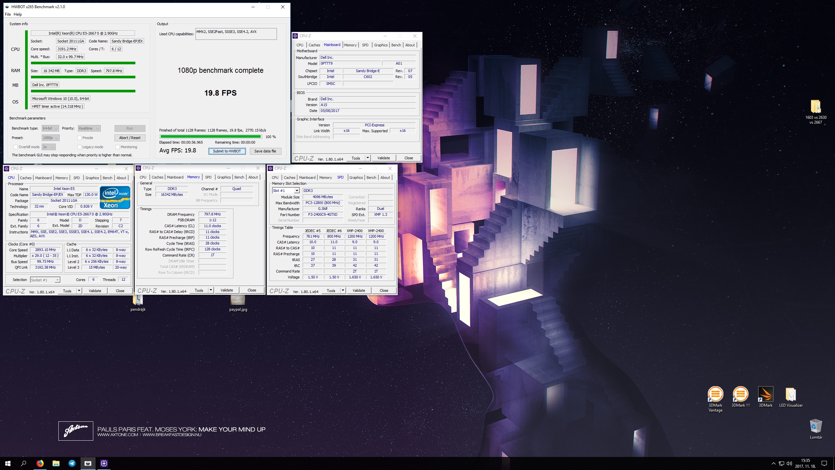Screen dimensions: 835x470
Task: Open the Action Center notifications icon
Action: 824,463
